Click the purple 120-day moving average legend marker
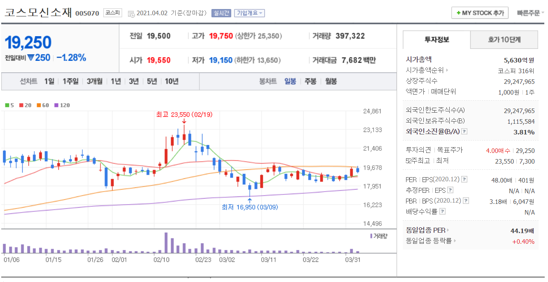This screenshot has height=282, width=548. 56,105
